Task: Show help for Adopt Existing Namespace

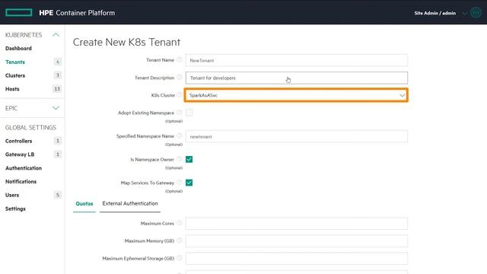Action: 180,112
